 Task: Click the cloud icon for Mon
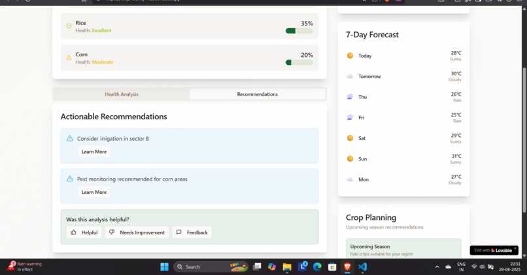click(x=350, y=179)
